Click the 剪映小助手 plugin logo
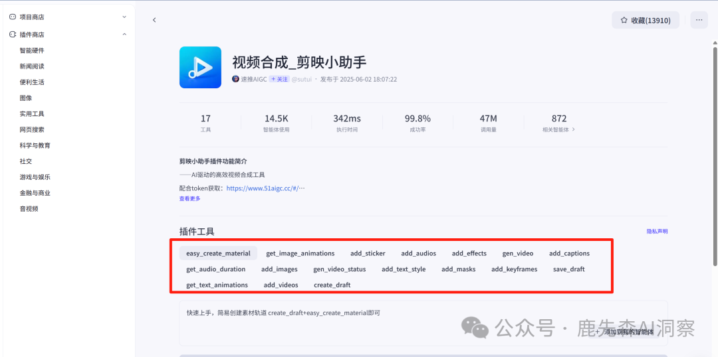 pyautogui.click(x=200, y=67)
